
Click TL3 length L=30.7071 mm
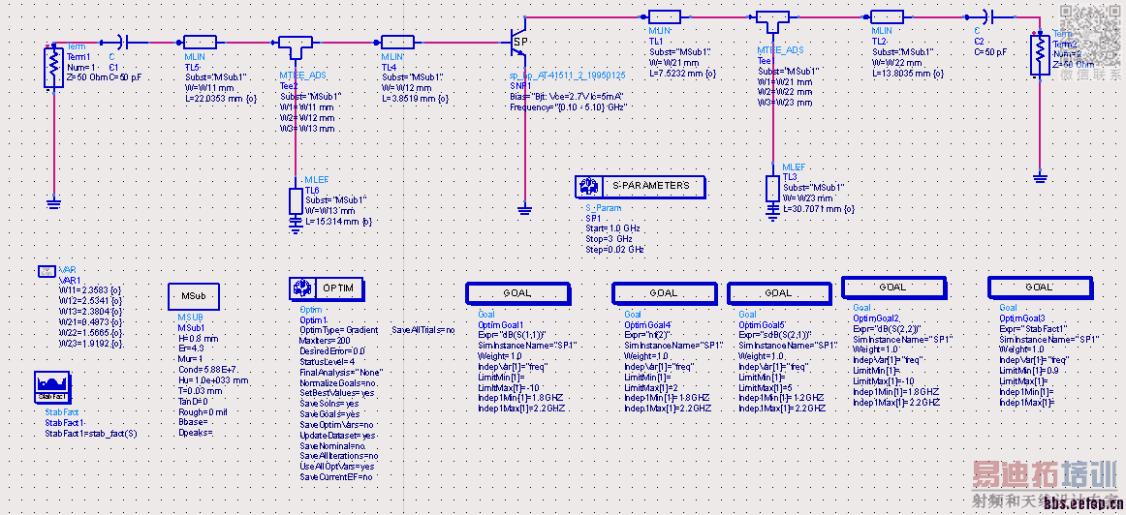tap(820, 209)
